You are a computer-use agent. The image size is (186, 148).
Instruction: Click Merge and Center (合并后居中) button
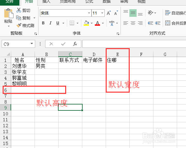pos(175,23)
